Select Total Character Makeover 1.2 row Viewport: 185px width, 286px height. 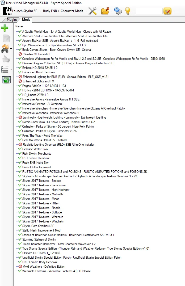(x=59, y=244)
